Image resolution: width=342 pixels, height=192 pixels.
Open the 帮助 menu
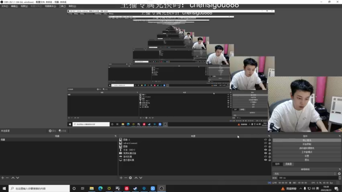[x=72, y=6]
